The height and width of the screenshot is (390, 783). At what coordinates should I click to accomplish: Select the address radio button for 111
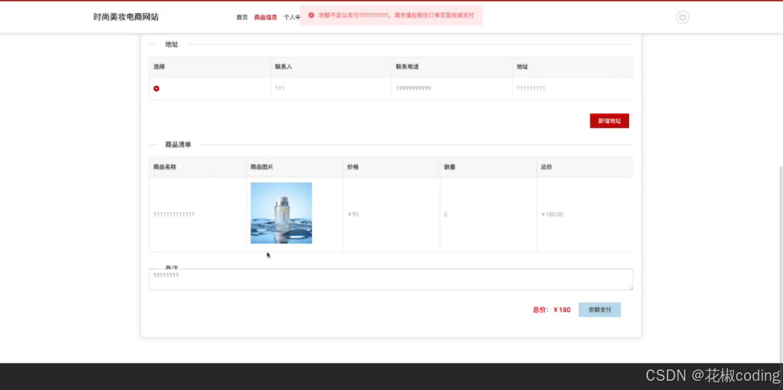(x=156, y=89)
